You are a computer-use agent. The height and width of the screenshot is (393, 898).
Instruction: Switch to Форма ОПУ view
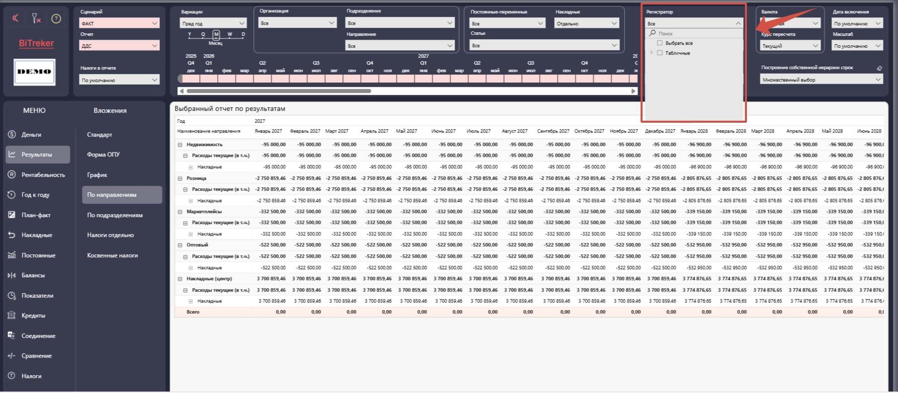coord(103,155)
